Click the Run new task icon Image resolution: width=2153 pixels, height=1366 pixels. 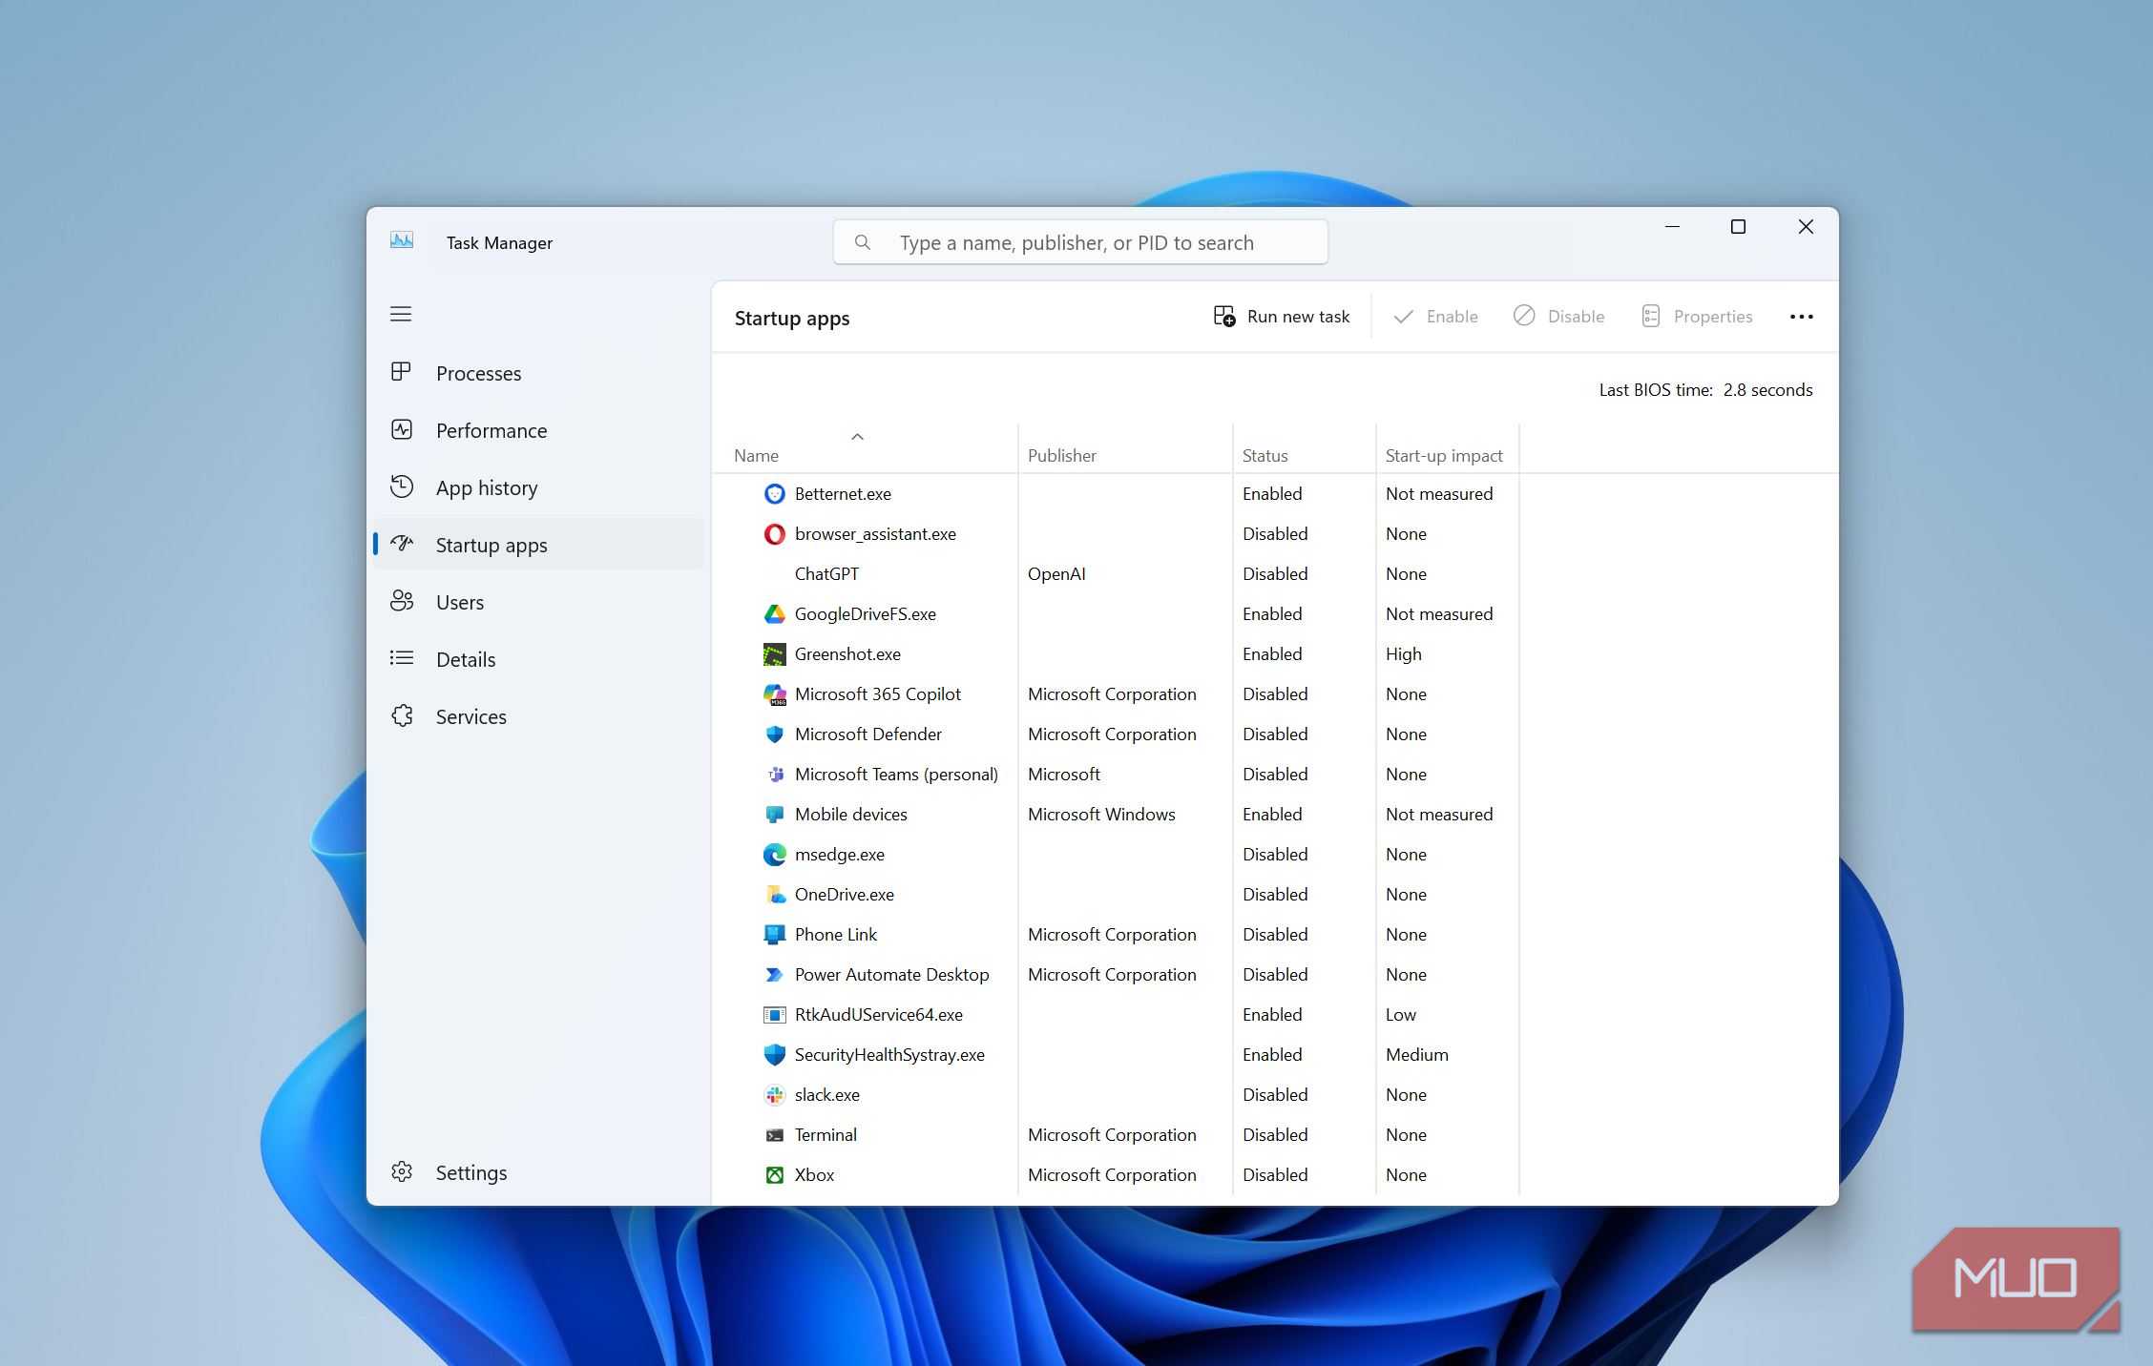[x=1223, y=316]
